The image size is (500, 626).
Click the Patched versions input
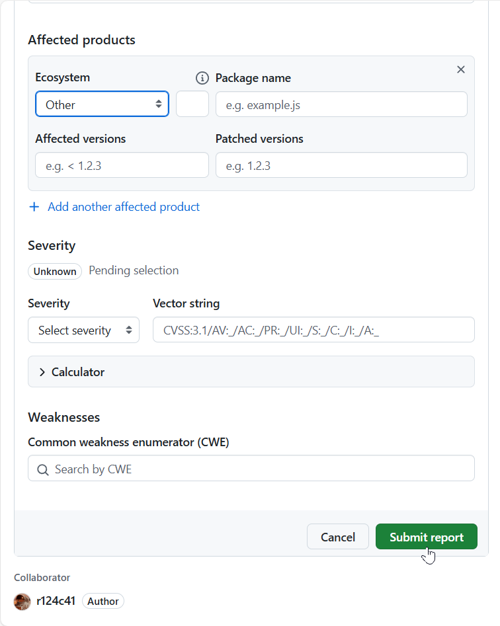coord(341,166)
